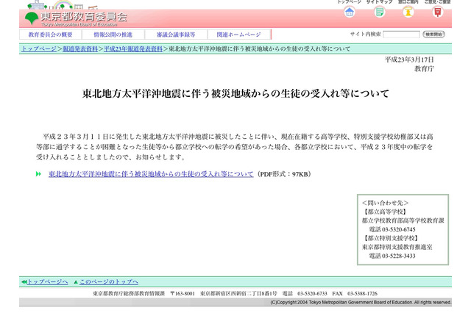The image size is (471, 313).
Task: Click the green up-triangle icon in footer
Action: click(x=75, y=281)
